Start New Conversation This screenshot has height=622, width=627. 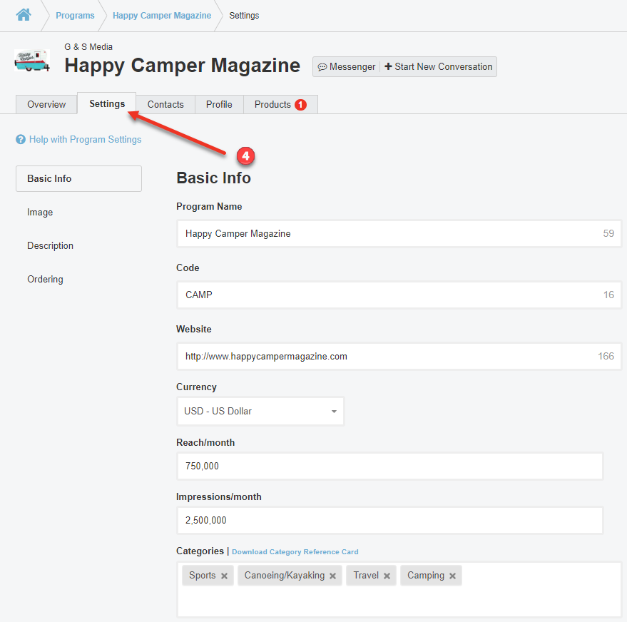(439, 67)
